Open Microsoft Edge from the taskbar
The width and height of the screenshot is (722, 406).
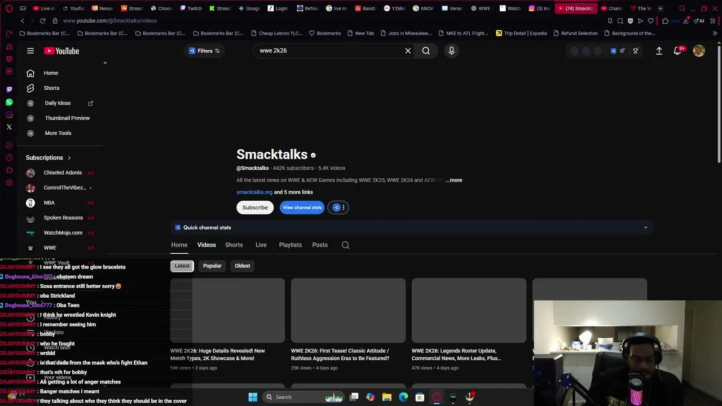click(x=403, y=397)
